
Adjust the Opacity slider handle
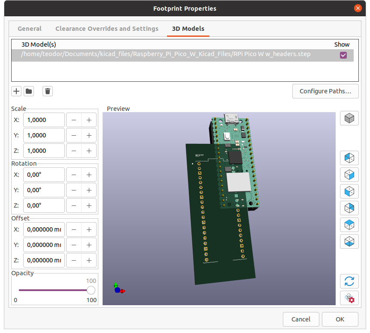91,290
